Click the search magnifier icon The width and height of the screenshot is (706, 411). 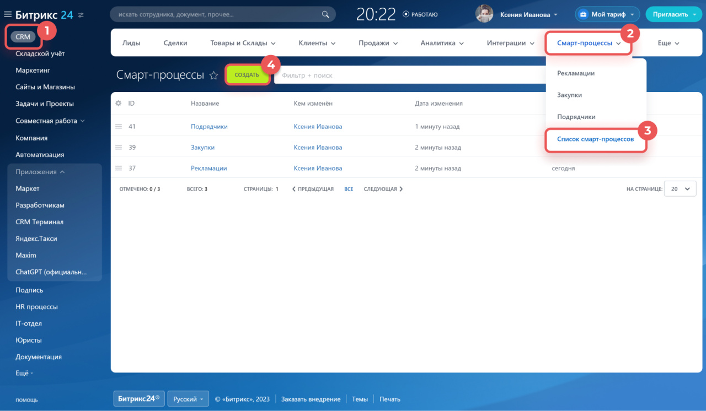coord(325,14)
